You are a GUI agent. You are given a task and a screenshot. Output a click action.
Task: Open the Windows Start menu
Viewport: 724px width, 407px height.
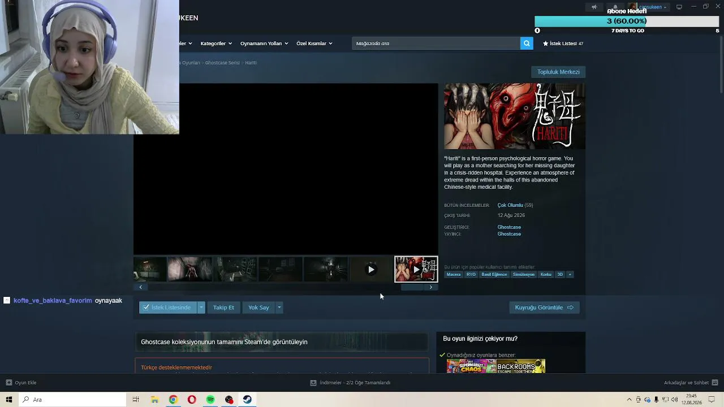click(8, 400)
